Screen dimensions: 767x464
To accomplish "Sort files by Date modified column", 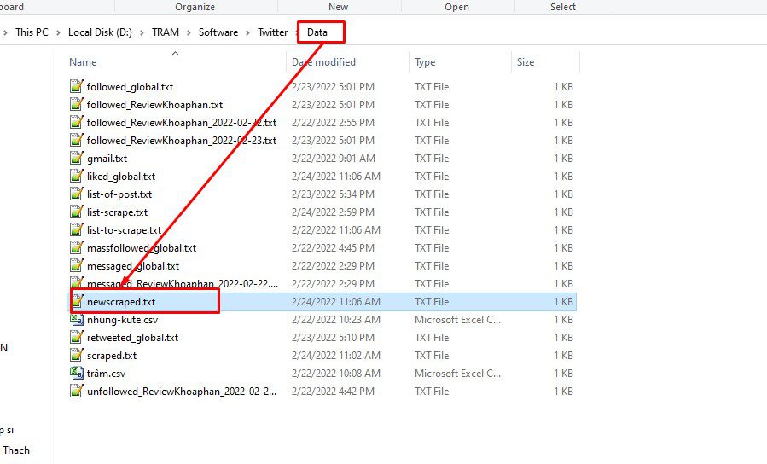I will click(323, 62).
